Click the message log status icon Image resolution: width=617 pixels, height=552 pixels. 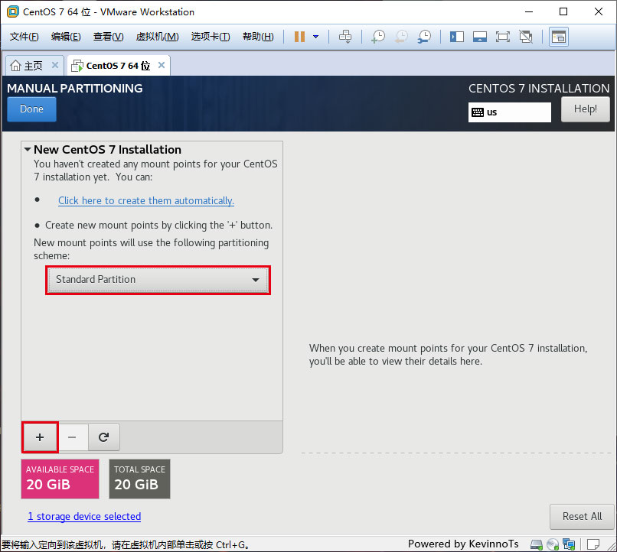[x=593, y=544]
